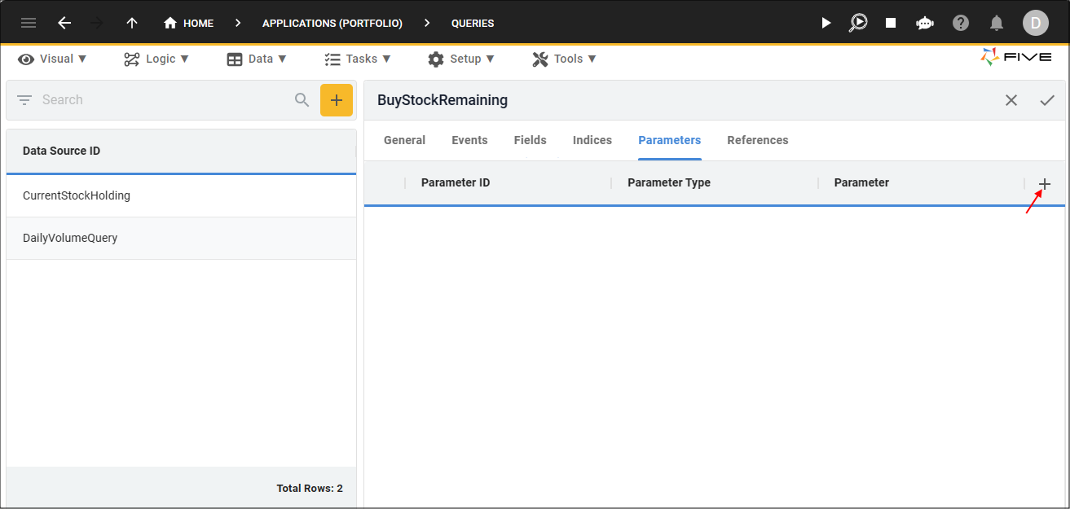Navigate up one level arrow
The width and height of the screenshot is (1070, 509).
tap(132, 23)
